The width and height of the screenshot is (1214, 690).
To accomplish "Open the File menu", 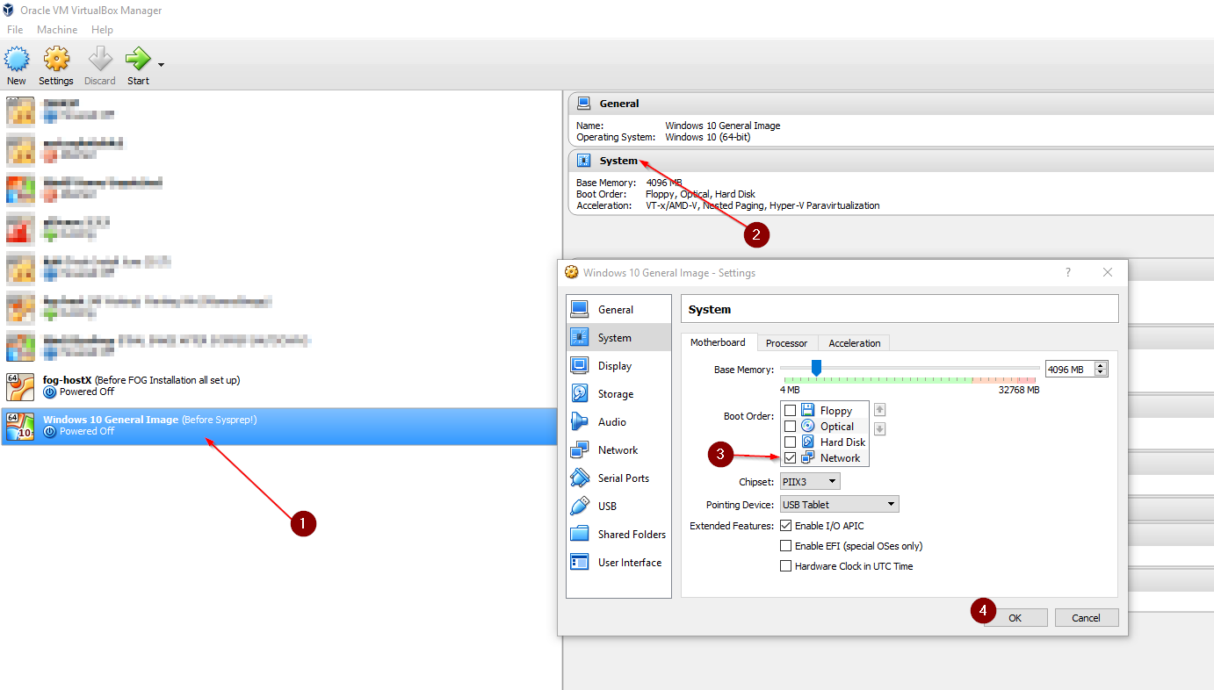I will click(15, 30).
